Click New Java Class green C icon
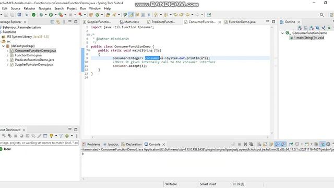334x188 pixels. coord(98,15)
